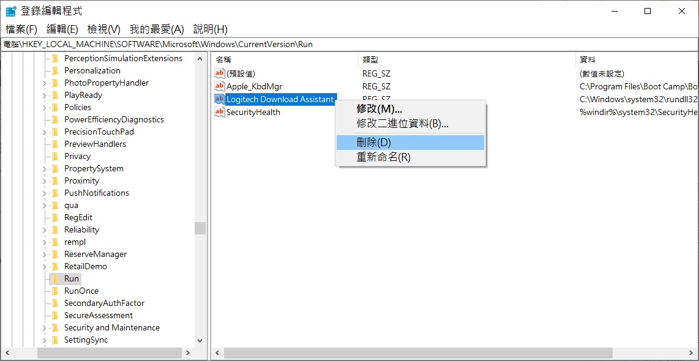The image size is (699, 361).
Task: Open the 我的最愛(A) menu
Action: click(x=157, y=29)
